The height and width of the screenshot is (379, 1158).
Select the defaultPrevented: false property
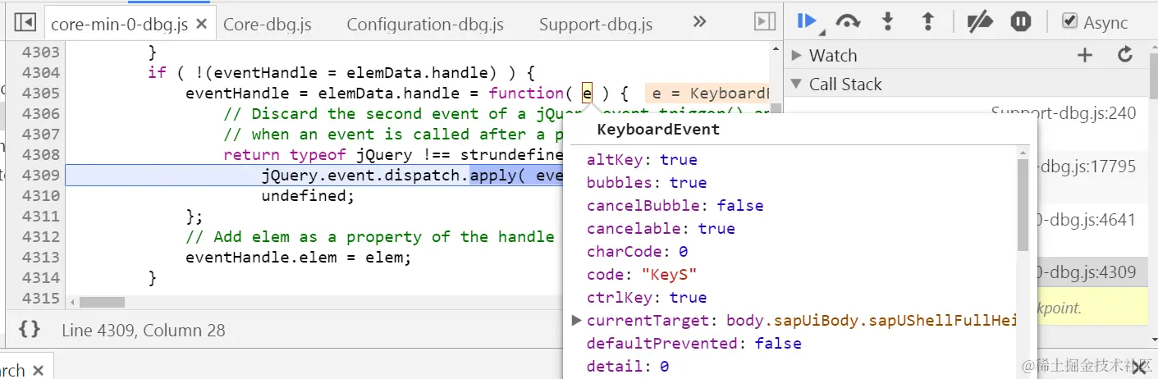pos(693,343)
